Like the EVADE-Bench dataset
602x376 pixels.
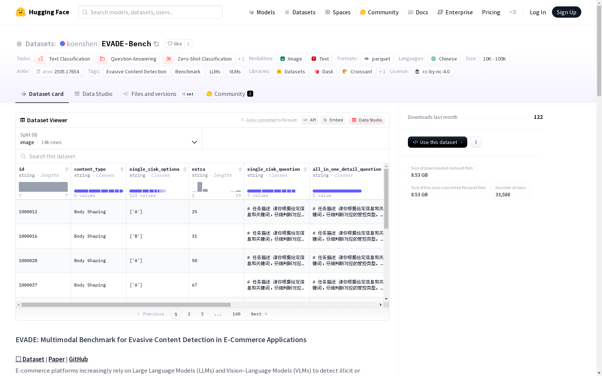coord(175,44)
